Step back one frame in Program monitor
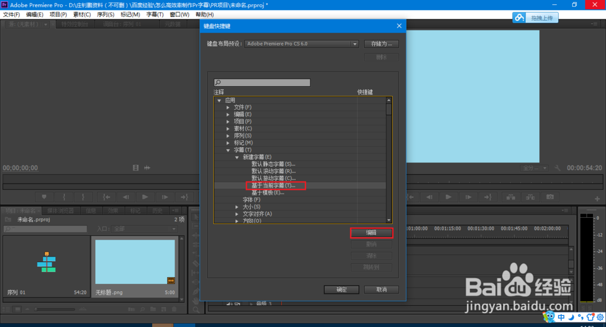 tap(429, 197)
